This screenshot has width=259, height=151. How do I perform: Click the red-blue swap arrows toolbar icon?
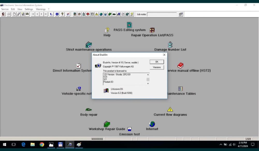point(68,14)
